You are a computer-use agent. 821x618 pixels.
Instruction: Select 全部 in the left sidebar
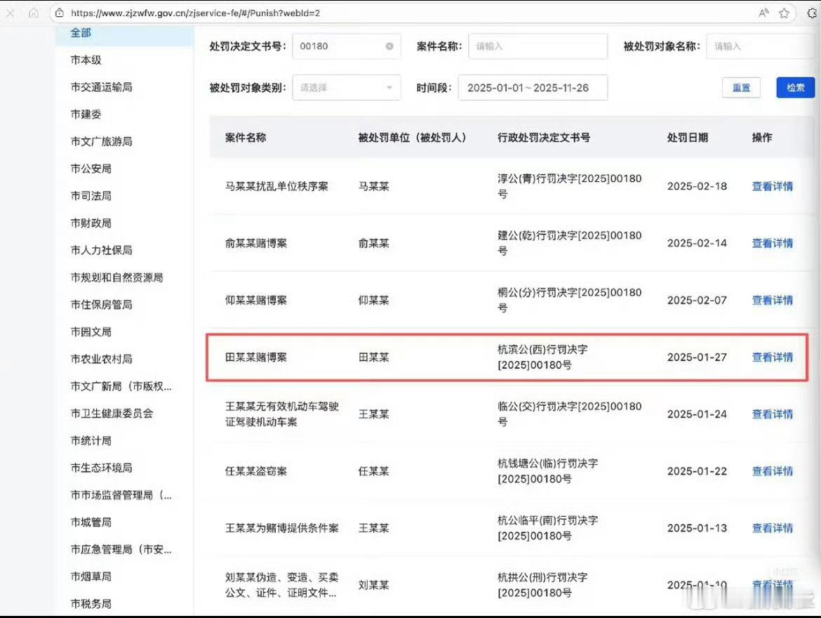coord(80,32)
